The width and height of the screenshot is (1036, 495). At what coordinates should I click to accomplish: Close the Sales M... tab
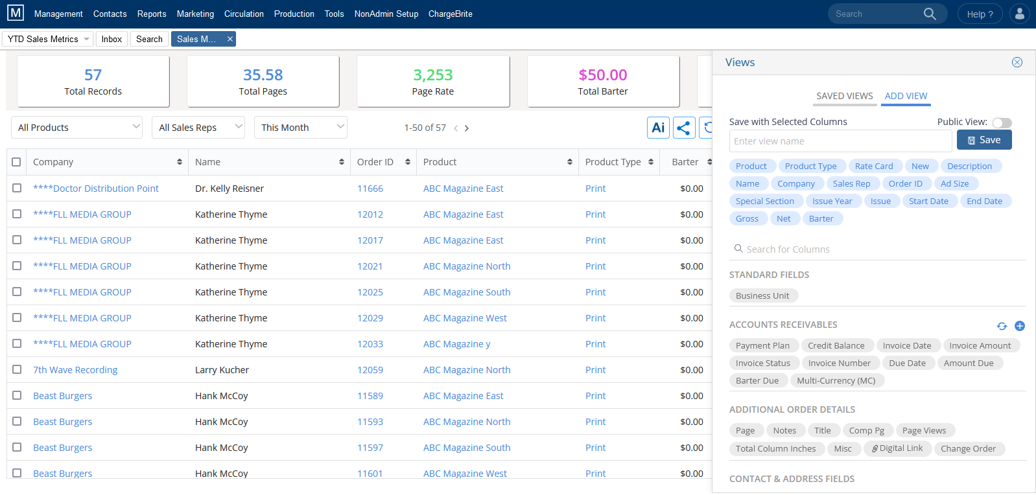coord(230,39)
